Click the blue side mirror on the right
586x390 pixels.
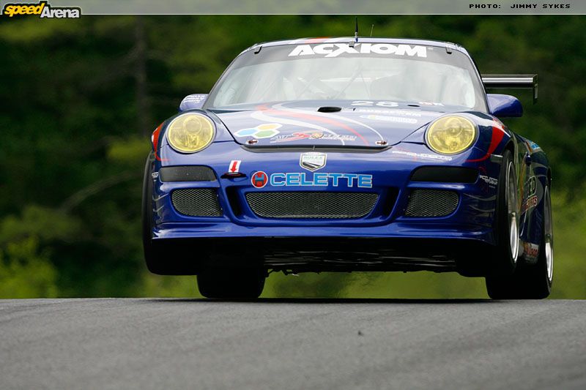click(x=505, y=105)
